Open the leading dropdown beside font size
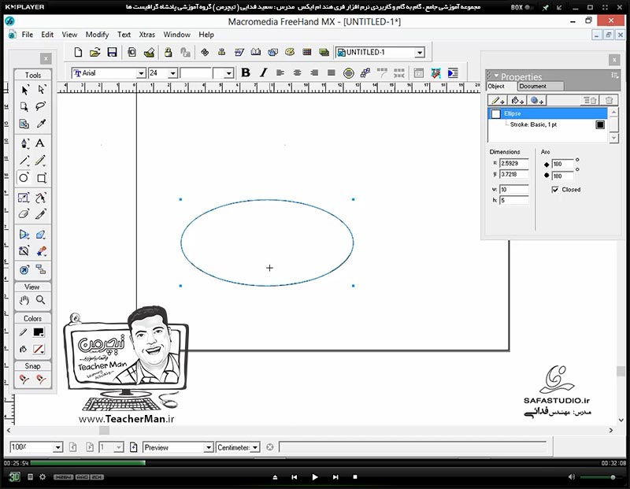 click(x=228, y=73)
